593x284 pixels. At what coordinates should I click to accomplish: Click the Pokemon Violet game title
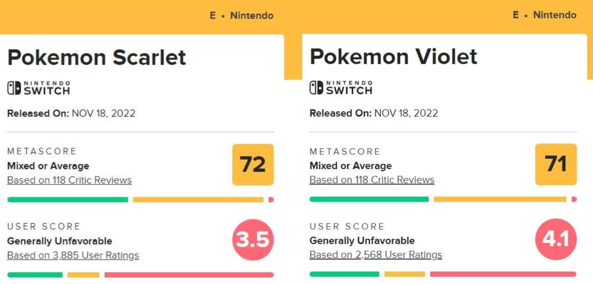click(393, 57)
